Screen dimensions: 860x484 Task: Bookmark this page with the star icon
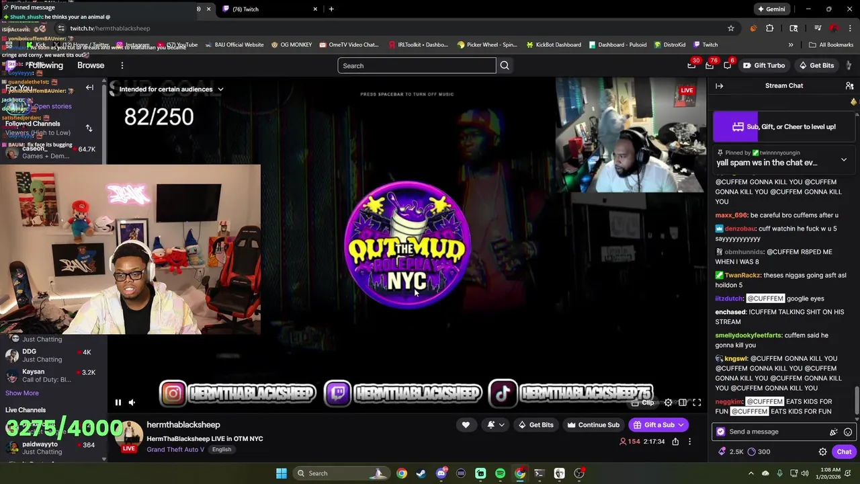(x=731, y=28)
